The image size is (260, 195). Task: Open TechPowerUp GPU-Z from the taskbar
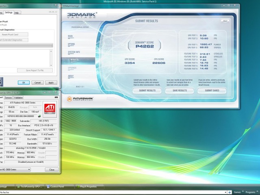30,187
